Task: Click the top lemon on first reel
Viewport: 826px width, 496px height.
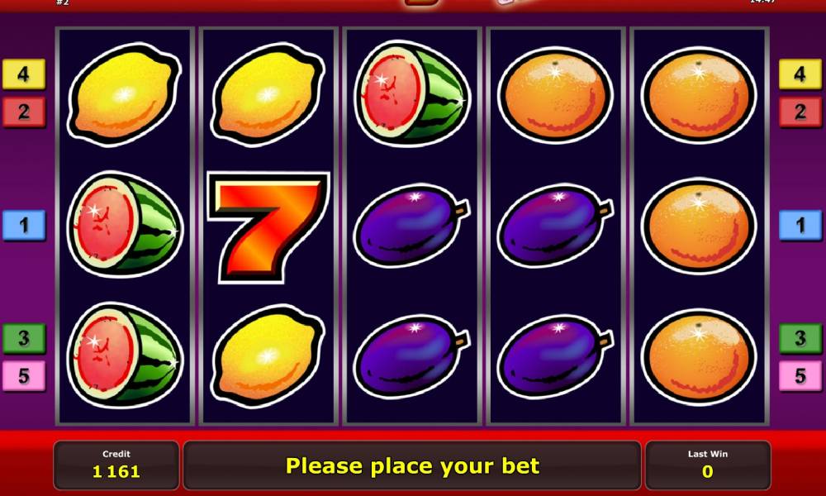Action: point(125,94)
